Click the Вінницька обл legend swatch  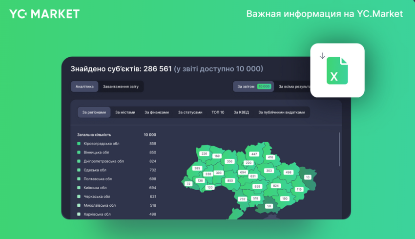[79, 152]
